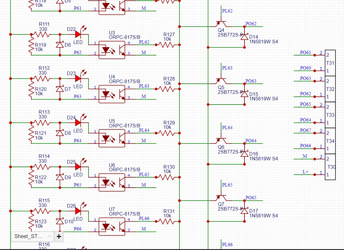Select LED D22 diode symbol
The image size is (344, 250).
pyautogui.click(x=78, y=34)
